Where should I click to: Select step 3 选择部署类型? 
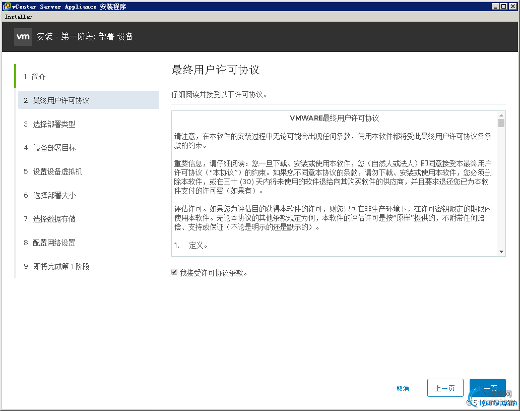[x=49, y=124]
